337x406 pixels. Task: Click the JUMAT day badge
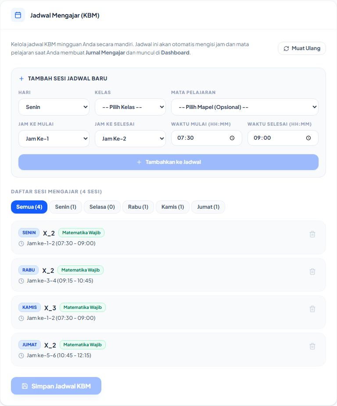click(29, 344)
